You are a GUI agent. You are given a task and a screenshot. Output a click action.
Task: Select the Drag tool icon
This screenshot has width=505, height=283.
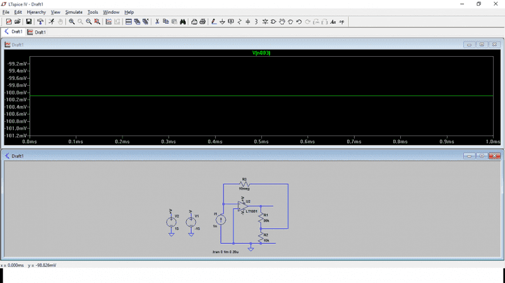tap(290, 21)
